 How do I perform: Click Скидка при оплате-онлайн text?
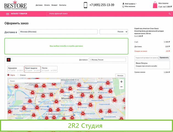146,66
